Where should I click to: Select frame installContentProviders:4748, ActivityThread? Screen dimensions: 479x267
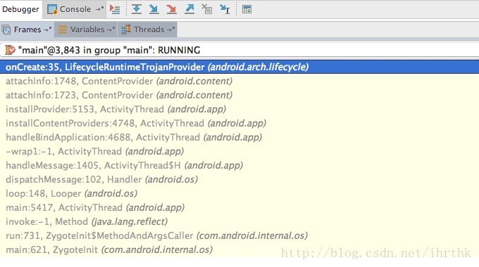pos(240,123)
